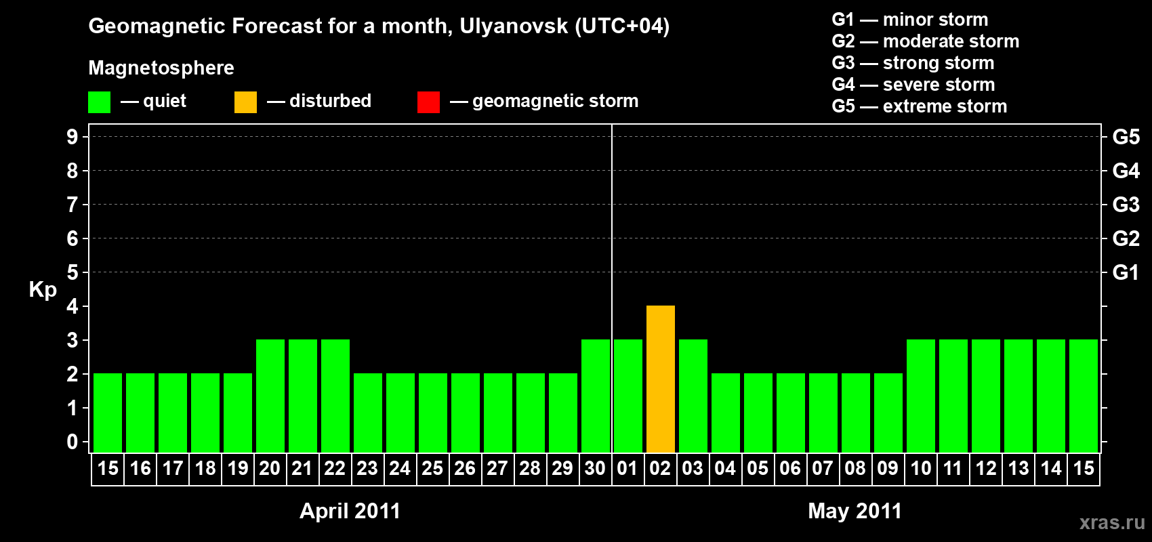Viewport: 1152px width, 542px height.
Task: Click date cell 02 in May
Action: pyautogui.click(x=661, y=469)
